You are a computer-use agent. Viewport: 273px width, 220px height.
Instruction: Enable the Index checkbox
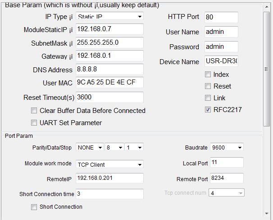point(208,75)
